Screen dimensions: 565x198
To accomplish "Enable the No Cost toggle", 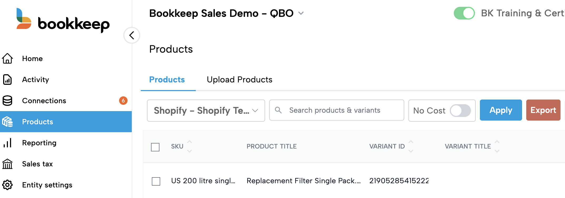I will (460, 111).
